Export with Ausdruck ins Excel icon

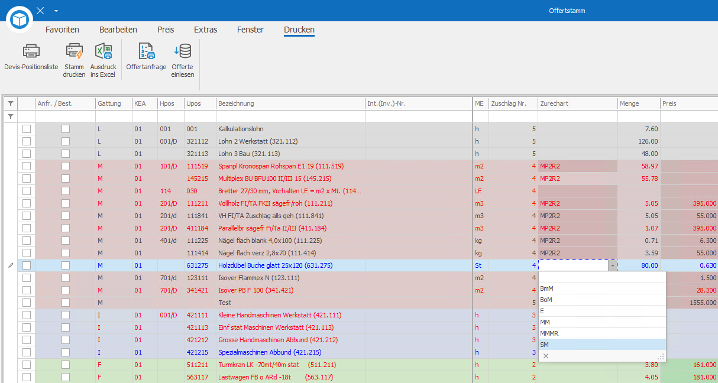click(104, 51)
